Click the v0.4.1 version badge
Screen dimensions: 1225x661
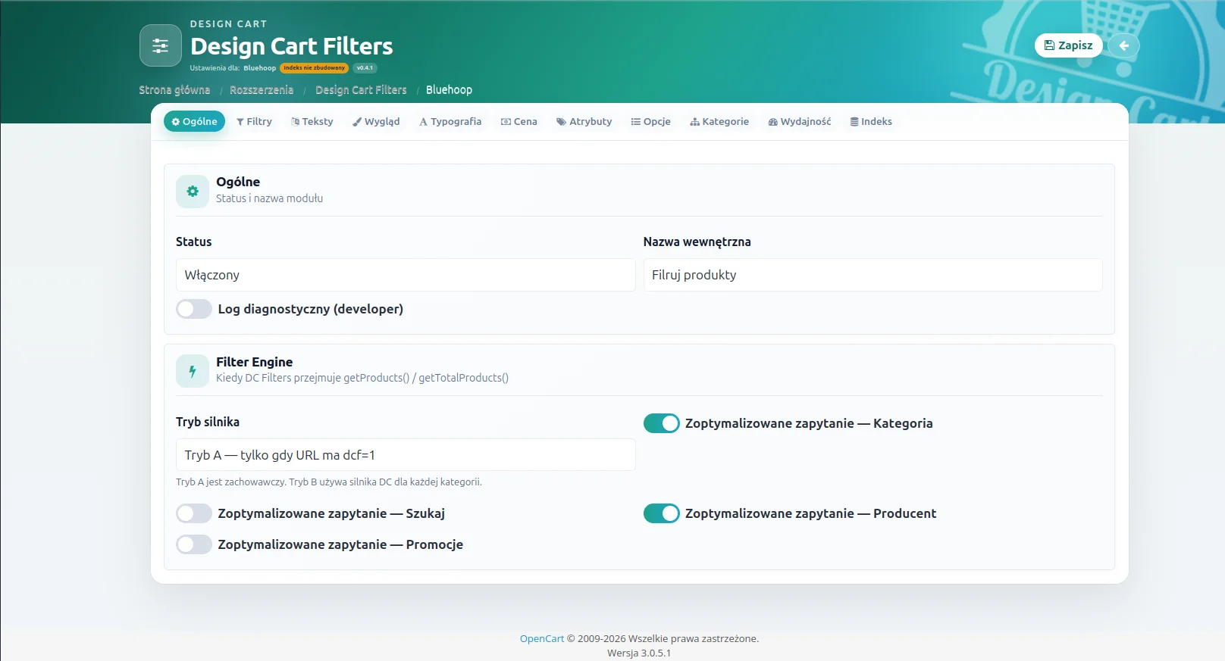[x=365, y=68]
